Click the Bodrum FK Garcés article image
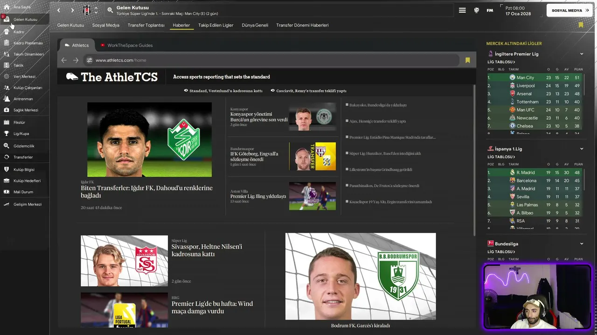 [361, 276]
